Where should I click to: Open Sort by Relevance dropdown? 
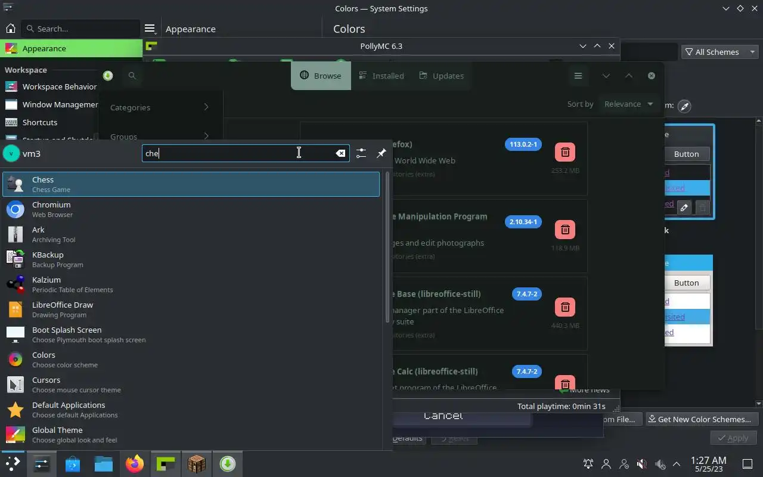628,104
